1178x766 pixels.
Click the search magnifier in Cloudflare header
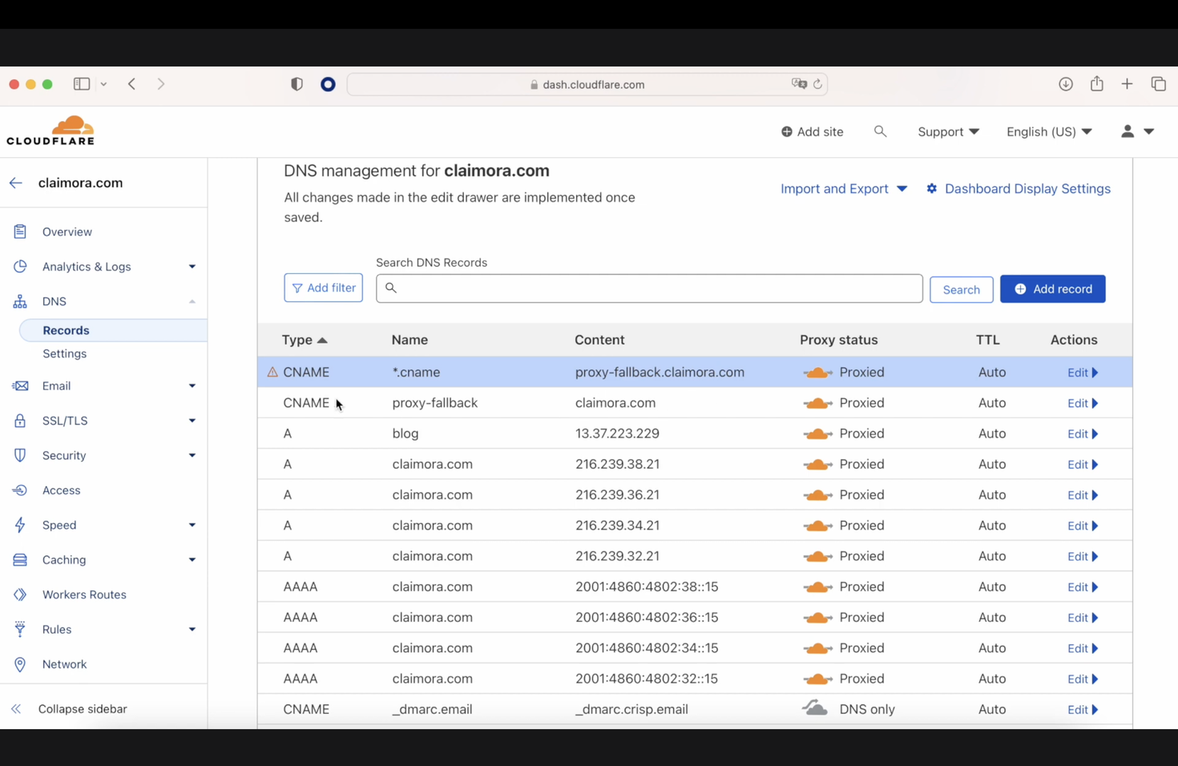(x=880, y=131)
